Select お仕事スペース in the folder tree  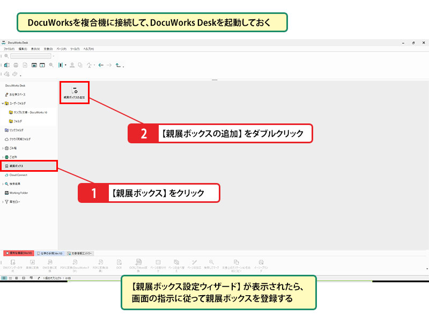point(17,94)
